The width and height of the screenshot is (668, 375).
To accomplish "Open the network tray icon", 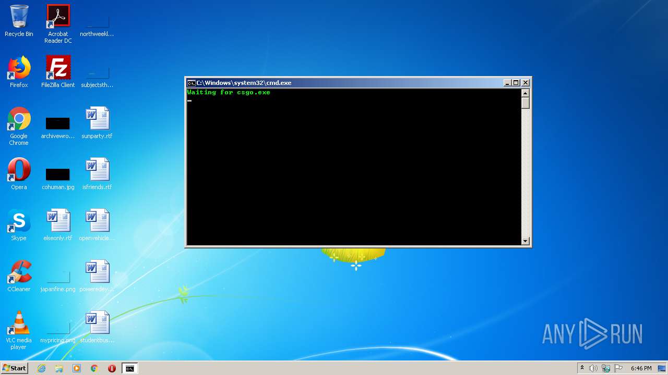I will click(x=606, y=368).
